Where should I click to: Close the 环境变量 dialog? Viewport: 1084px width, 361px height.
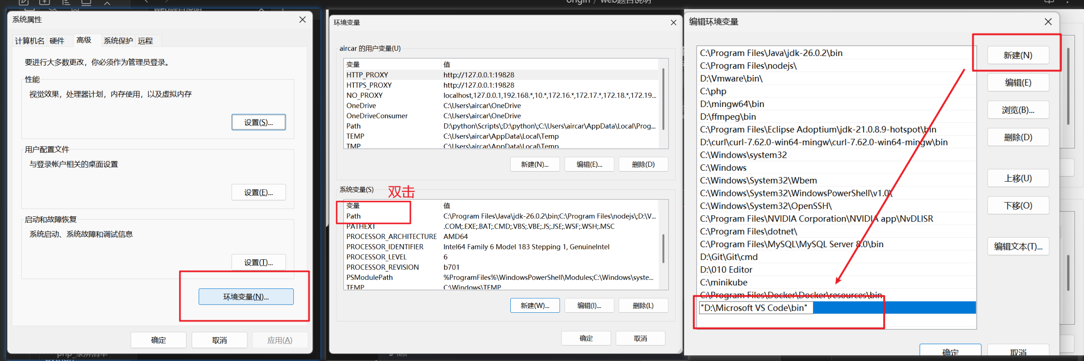pos(673,23)
